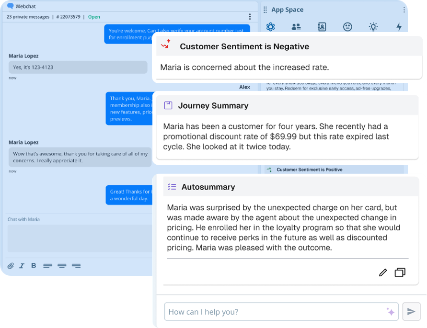Click the 'Customer Sentiment is Negative' heading
This screenshot has width=427, height=328.
coord(244,46)
